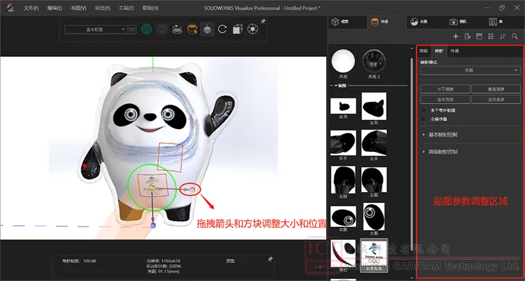The width and height of the screenshot is (525, 281).
Task: Click the import file icon in the palette toolbar
Action: 467,37
